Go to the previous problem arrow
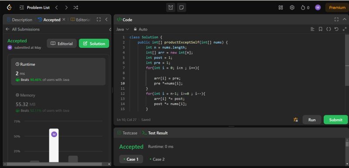 pyautogui.click(x=57, y=7)
